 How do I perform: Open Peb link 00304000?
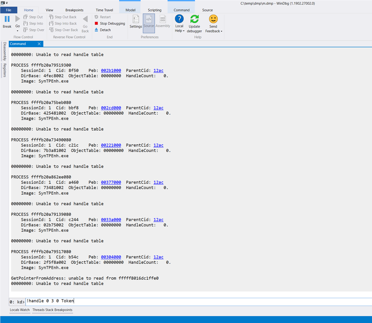[111, 257]
